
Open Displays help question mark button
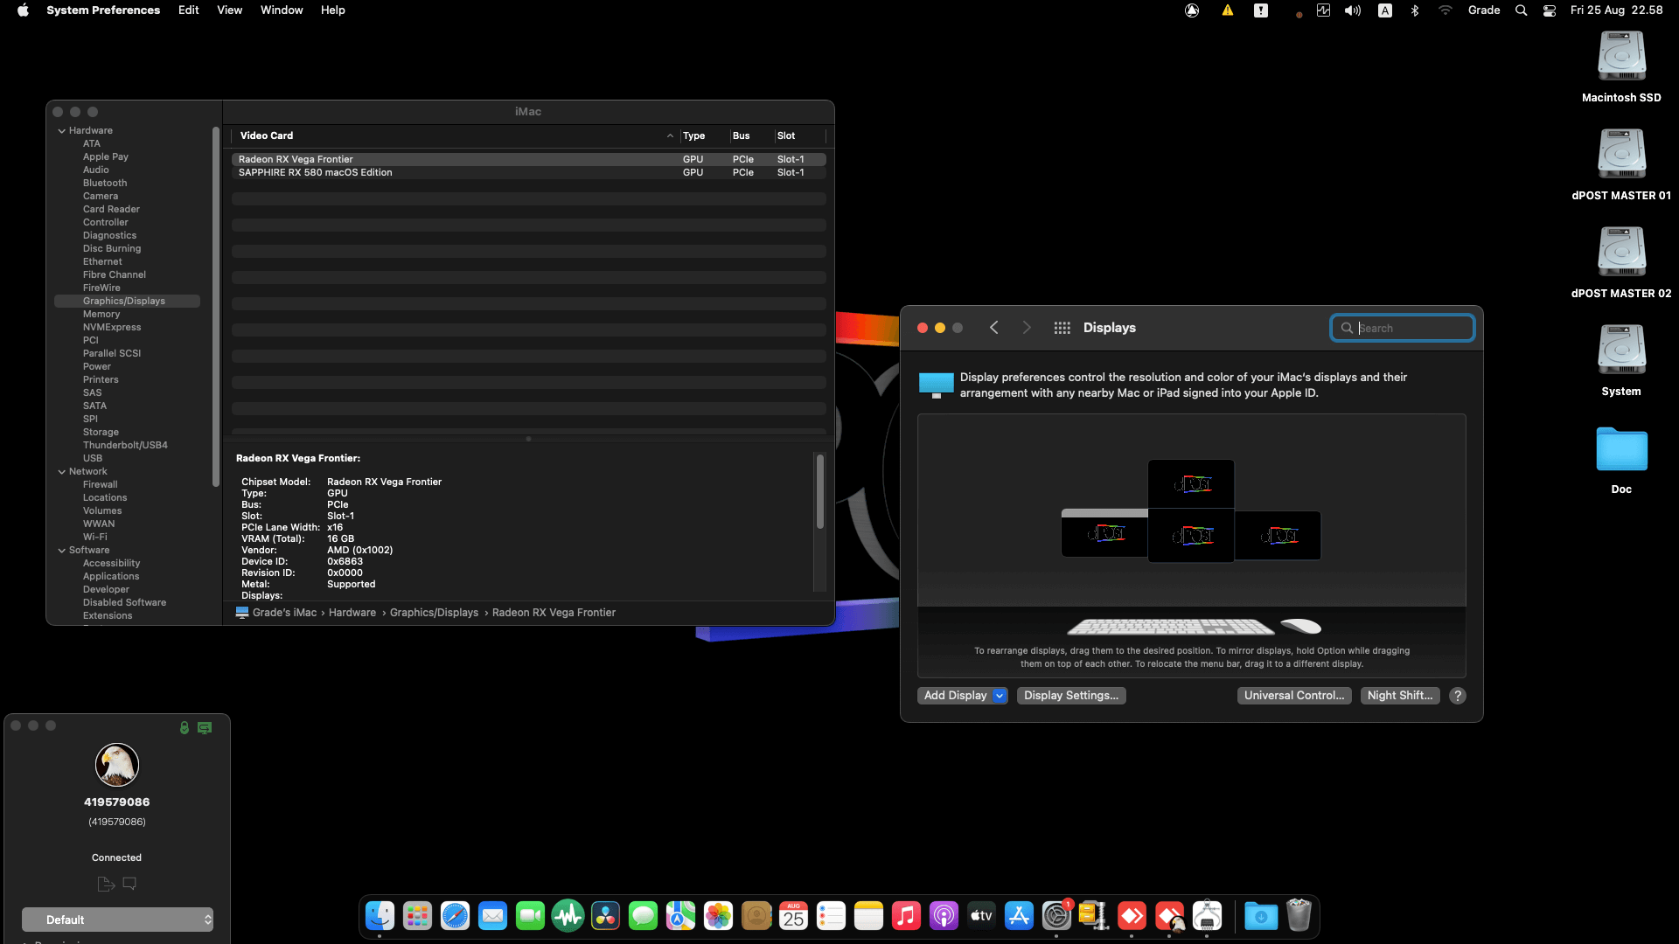pos(1458,696)
